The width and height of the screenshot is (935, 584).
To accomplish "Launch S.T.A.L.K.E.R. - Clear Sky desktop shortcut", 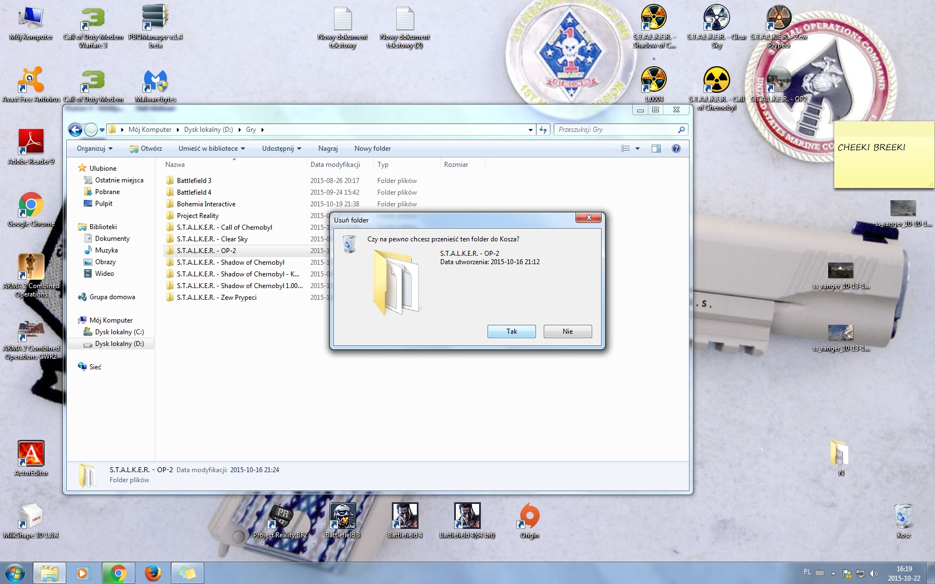I will tap(717, 26).
